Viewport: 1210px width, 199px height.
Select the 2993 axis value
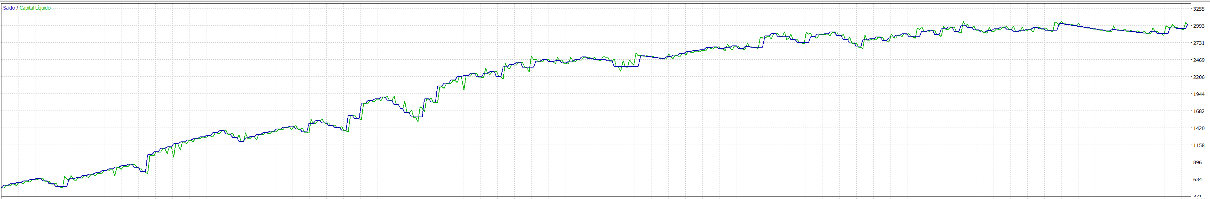coord(1199,26)
